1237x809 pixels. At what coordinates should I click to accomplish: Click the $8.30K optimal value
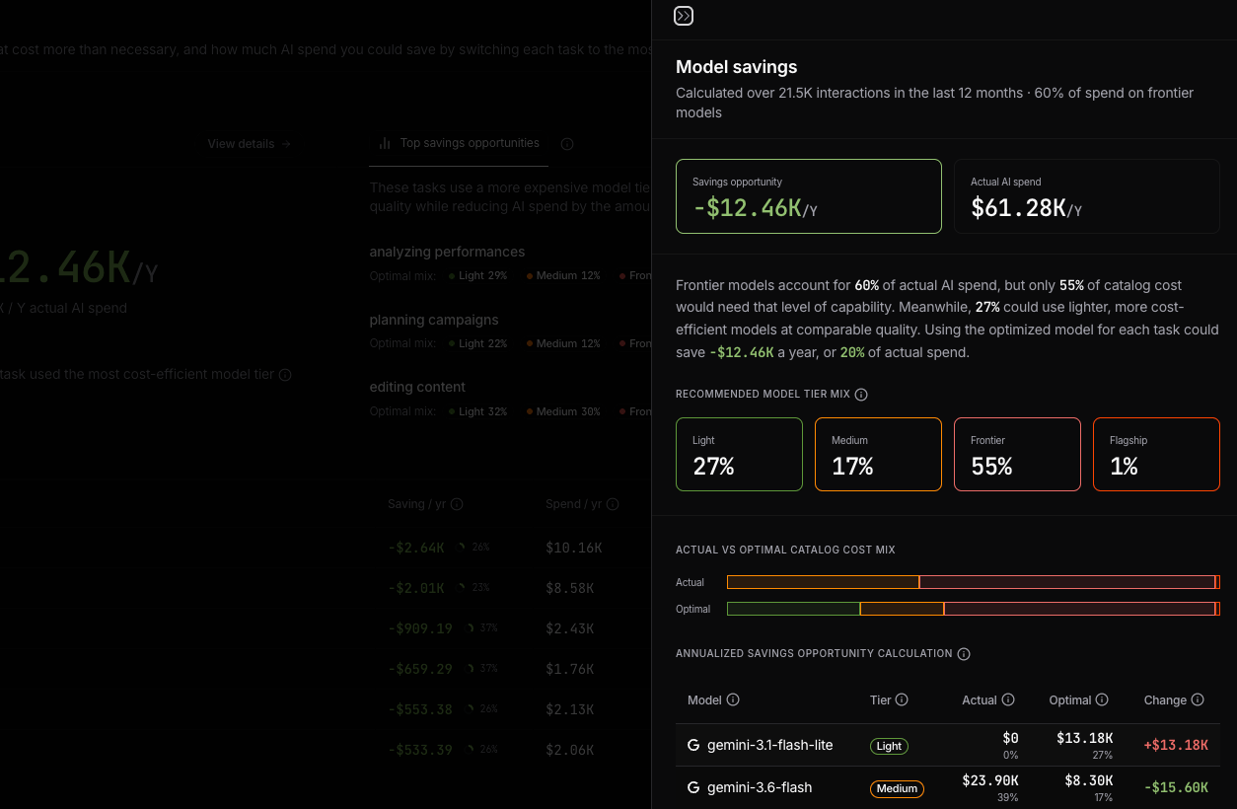coord(1089,780)
